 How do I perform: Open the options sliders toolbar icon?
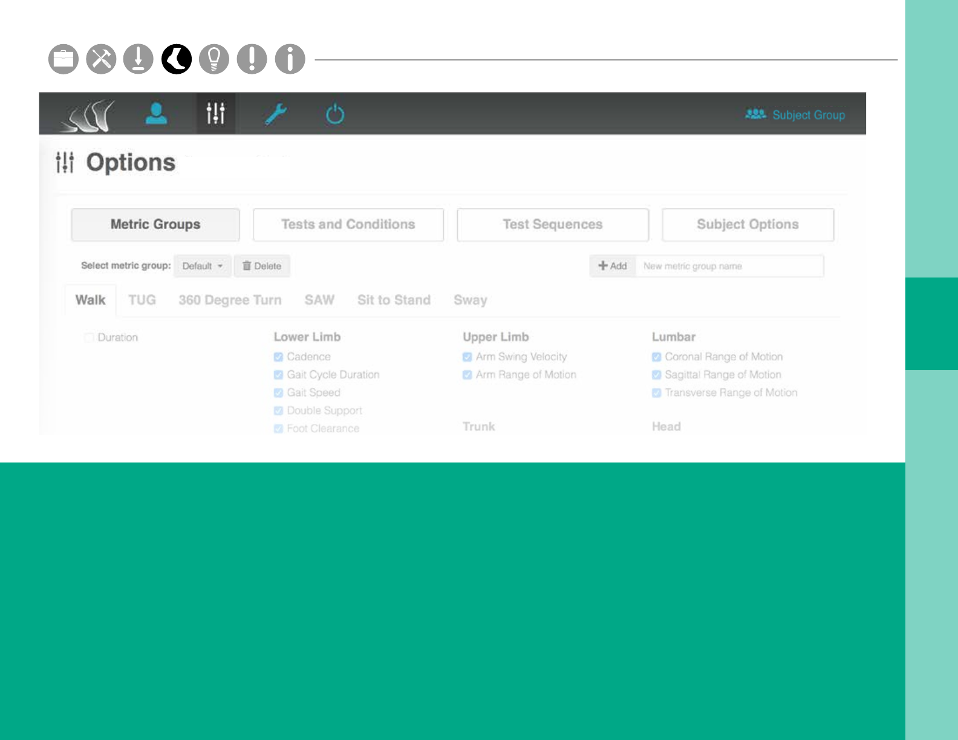(x=215, y=113)
